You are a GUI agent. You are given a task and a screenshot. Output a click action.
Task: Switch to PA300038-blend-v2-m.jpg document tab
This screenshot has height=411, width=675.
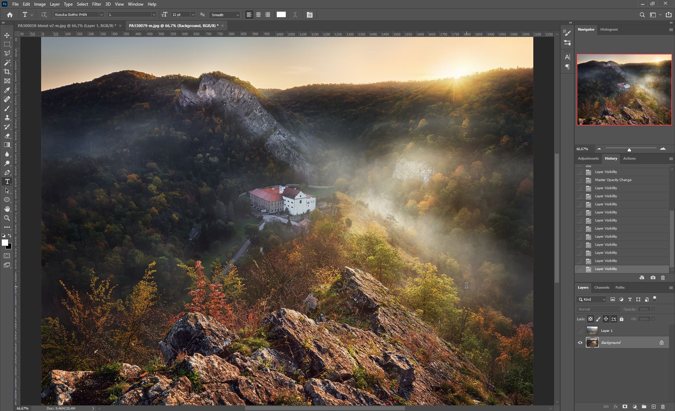tap(67, 26)
